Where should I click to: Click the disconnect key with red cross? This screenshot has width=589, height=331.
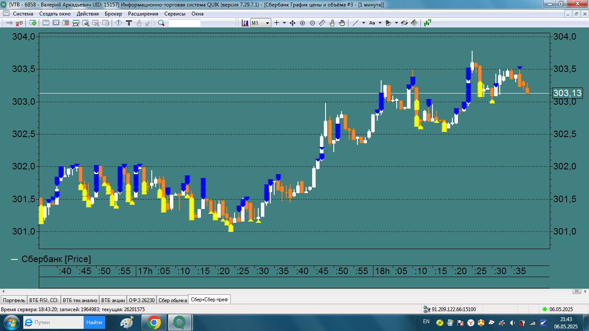[19, 23]
